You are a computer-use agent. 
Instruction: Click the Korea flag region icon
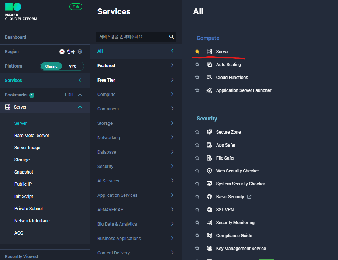pyautogui.click(x=62, y=52)
